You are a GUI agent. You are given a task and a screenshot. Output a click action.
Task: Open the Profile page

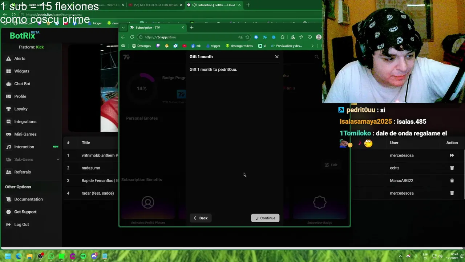pos(20,96)
